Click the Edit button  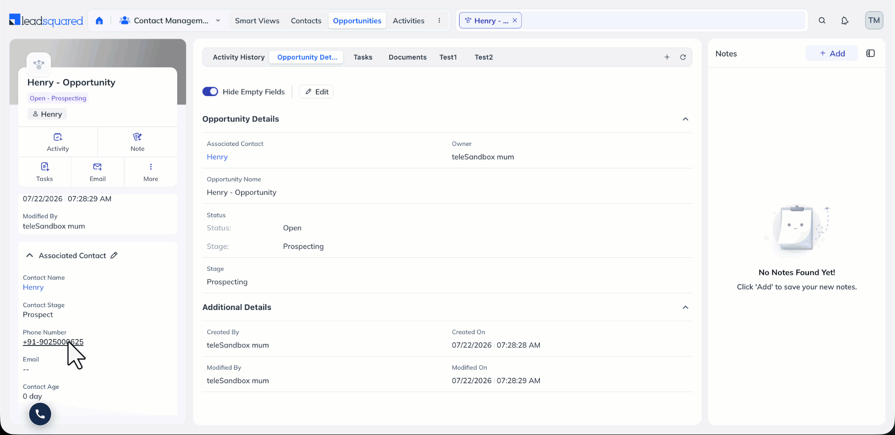tap(317, 92)
